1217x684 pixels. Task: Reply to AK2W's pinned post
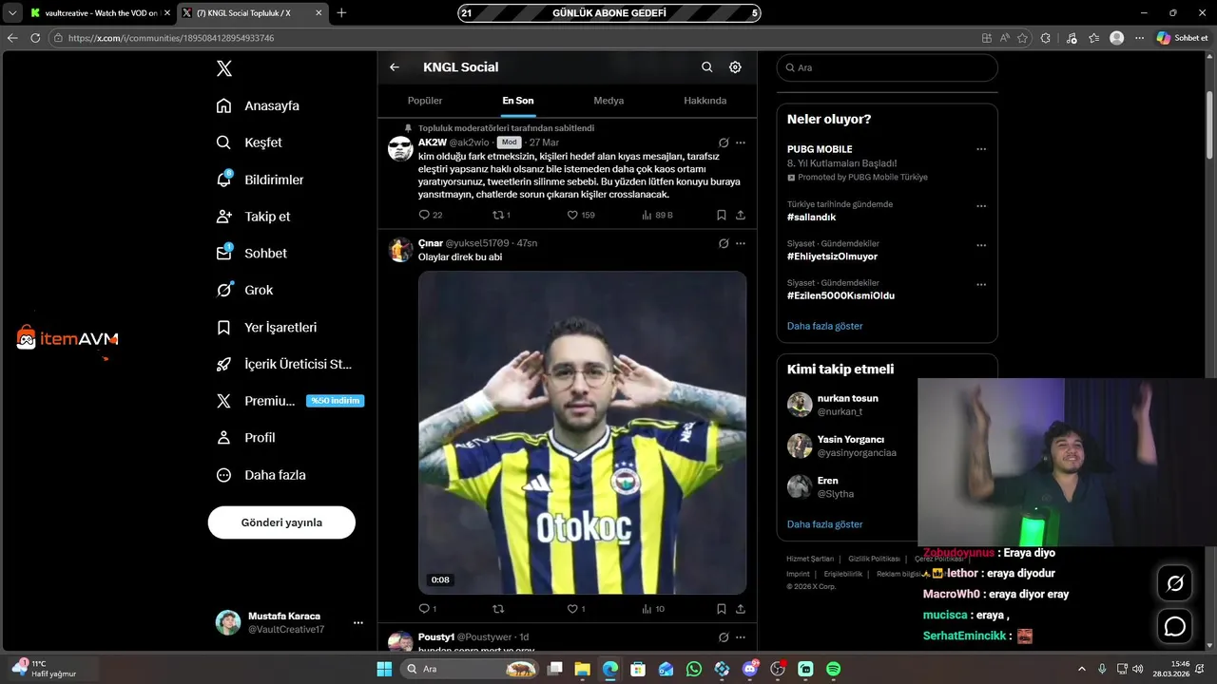[431, 215]
